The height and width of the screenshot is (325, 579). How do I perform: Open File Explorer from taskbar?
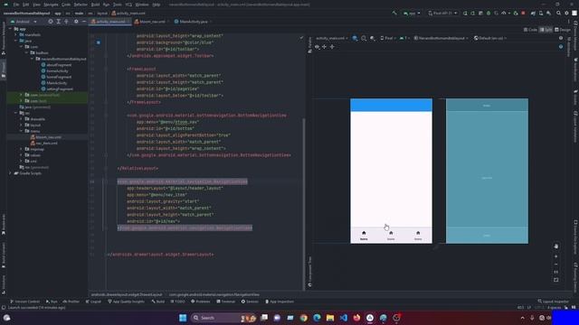pos(330,318)
